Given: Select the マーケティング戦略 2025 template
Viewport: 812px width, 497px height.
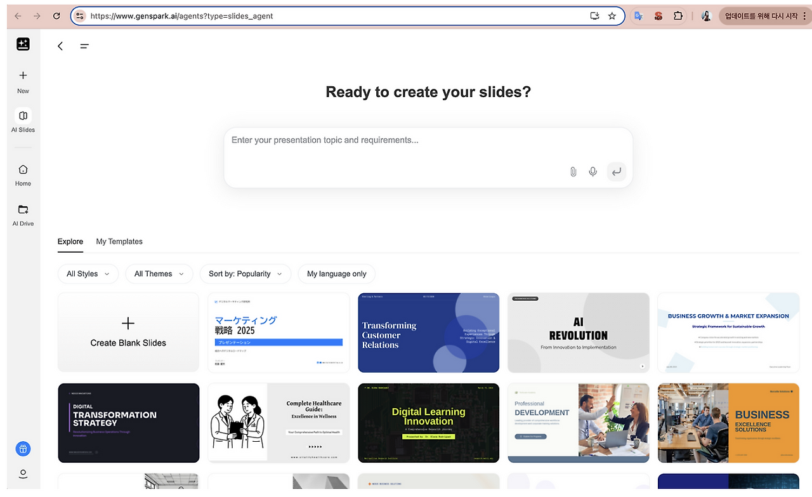Looking at the screenshot, I should coord(278,333).
